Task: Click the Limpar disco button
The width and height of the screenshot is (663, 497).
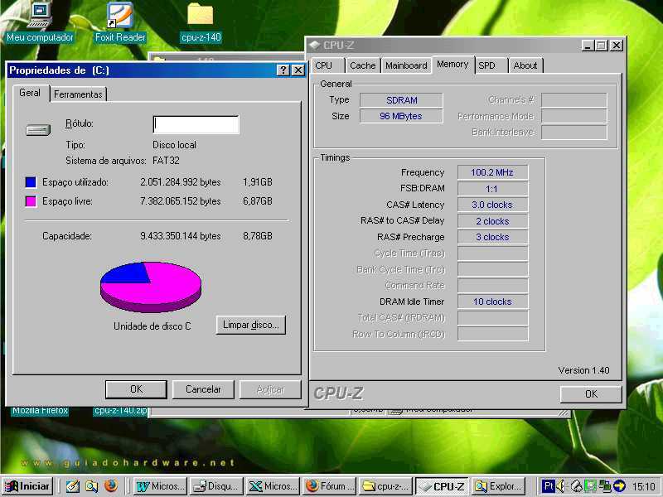Action: pos(251,325)
